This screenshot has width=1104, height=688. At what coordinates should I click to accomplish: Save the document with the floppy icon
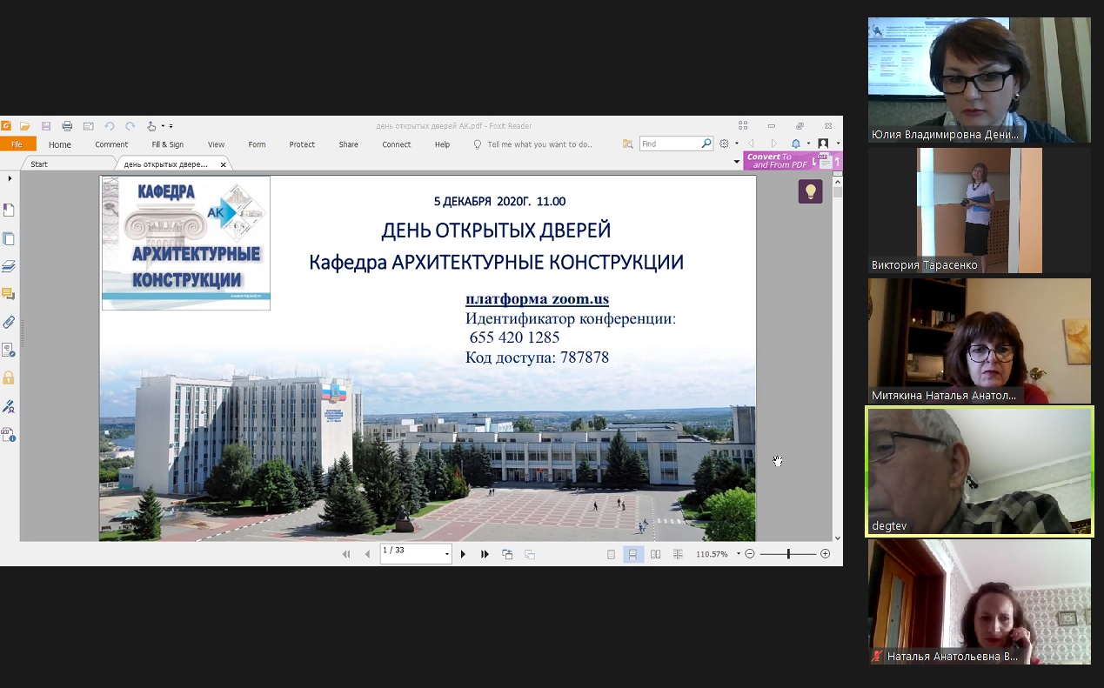point(46,126)
